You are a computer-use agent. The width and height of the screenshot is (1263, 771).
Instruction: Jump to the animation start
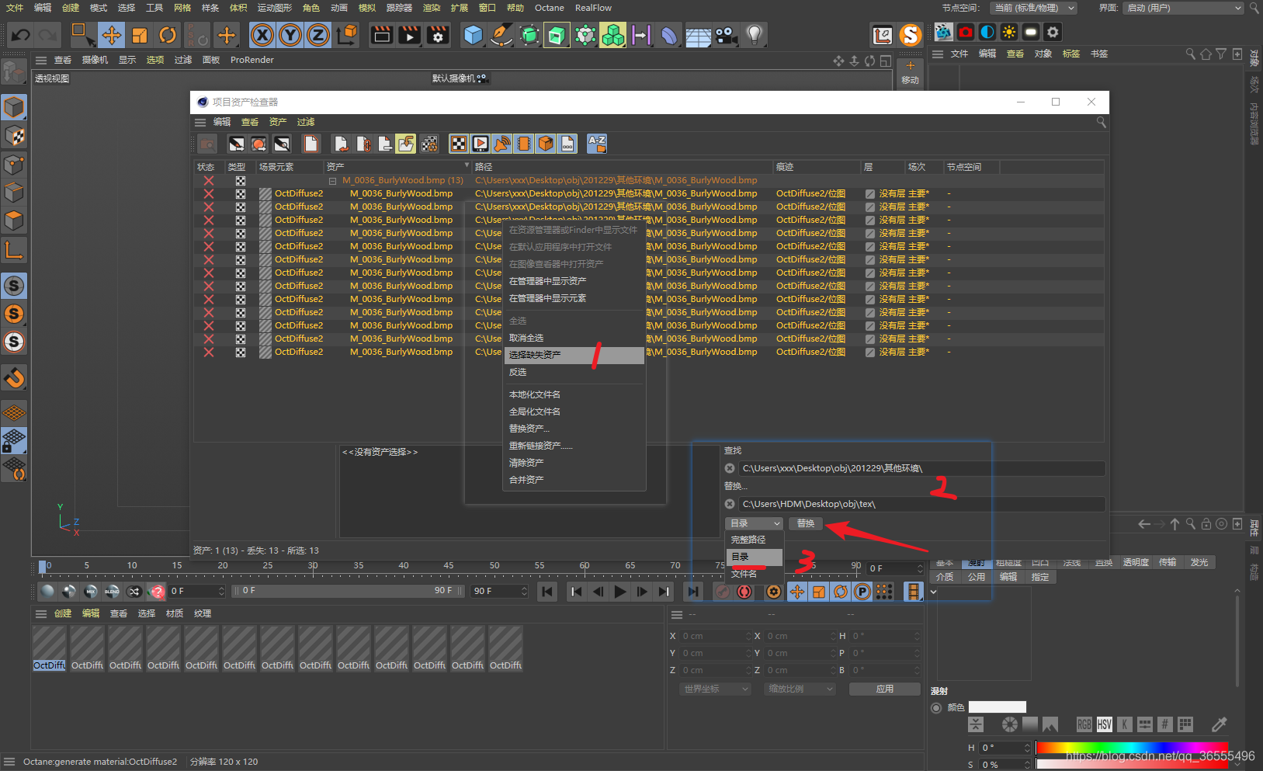(547, 592)
